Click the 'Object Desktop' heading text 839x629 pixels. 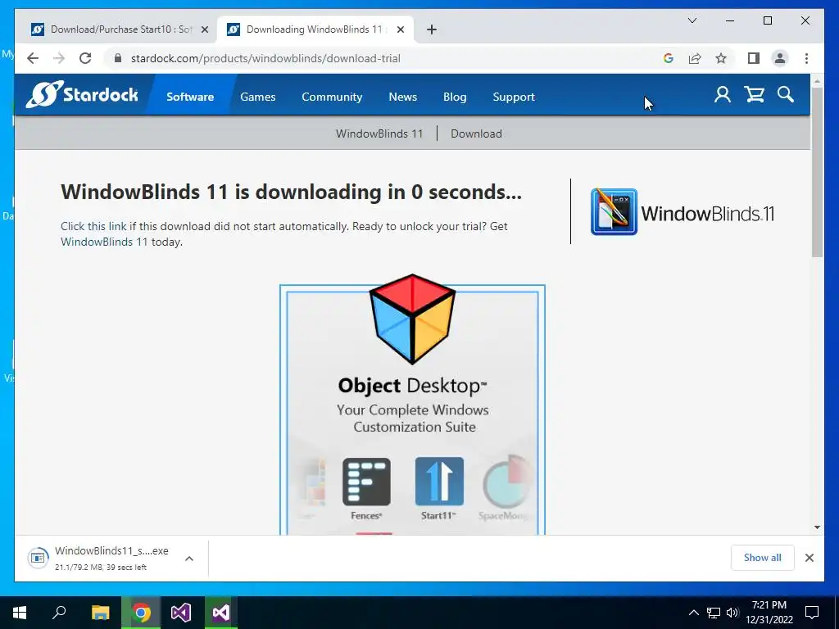(413, 386)
